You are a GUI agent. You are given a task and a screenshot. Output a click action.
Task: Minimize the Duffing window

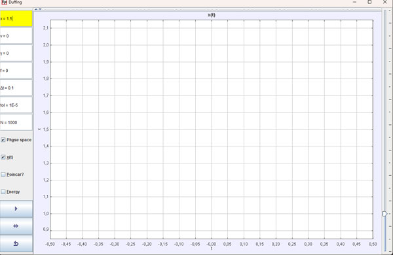[x=354, y=2]
